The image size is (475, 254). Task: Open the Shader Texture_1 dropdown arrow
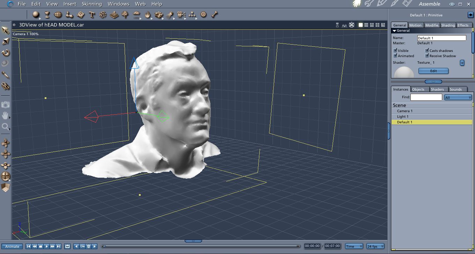[x=462, y=63]
